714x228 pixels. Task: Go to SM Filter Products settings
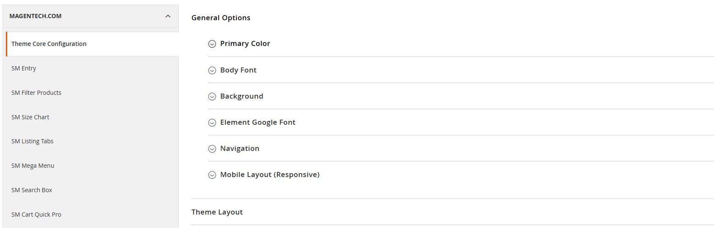[36, 93]
